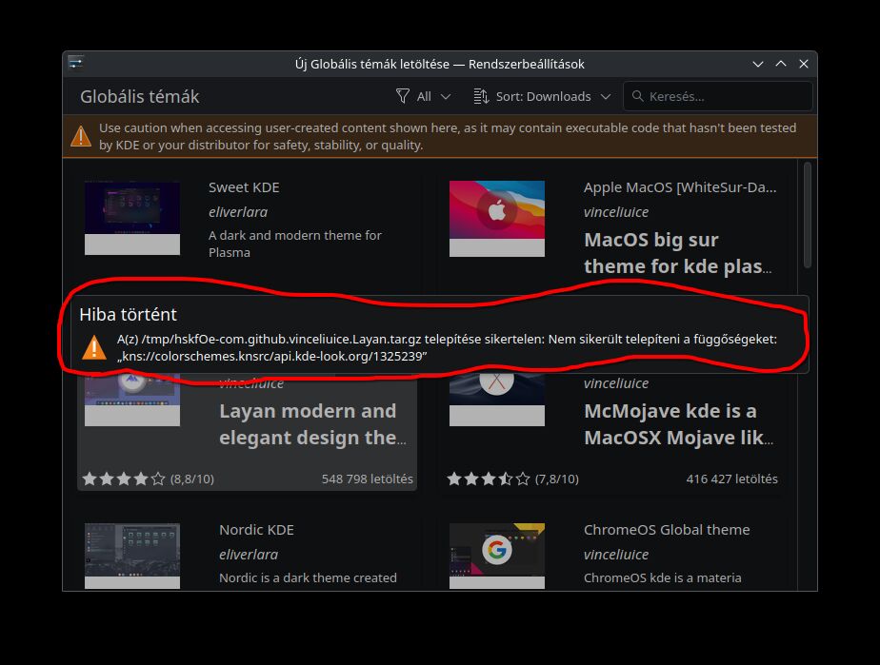Viewport: 880px width, 665px height.
Task: Click author eliverlara under Nordic KDE
Action: point(249,555)
